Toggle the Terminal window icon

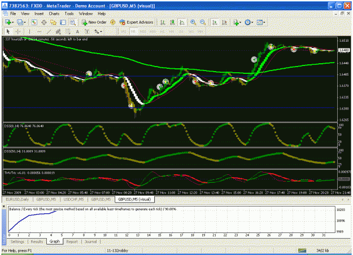pos(63,22)
